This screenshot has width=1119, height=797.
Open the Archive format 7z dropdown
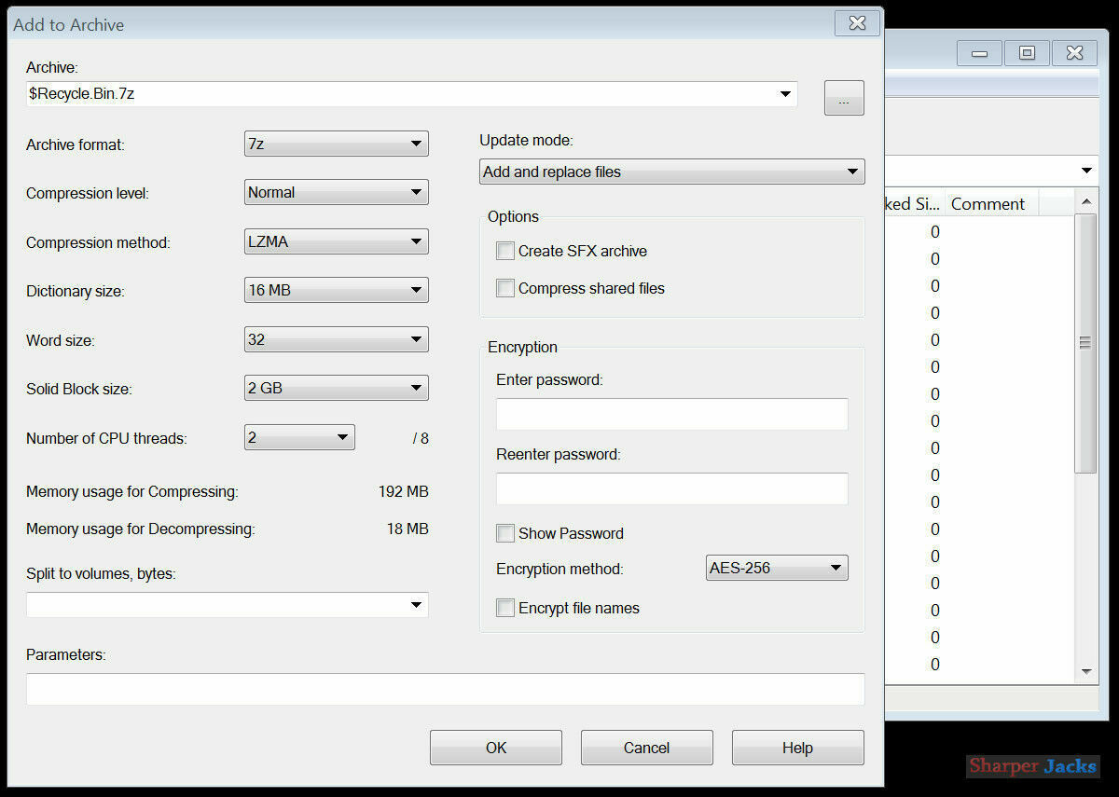pyautogui.click(x=336, y=144)
